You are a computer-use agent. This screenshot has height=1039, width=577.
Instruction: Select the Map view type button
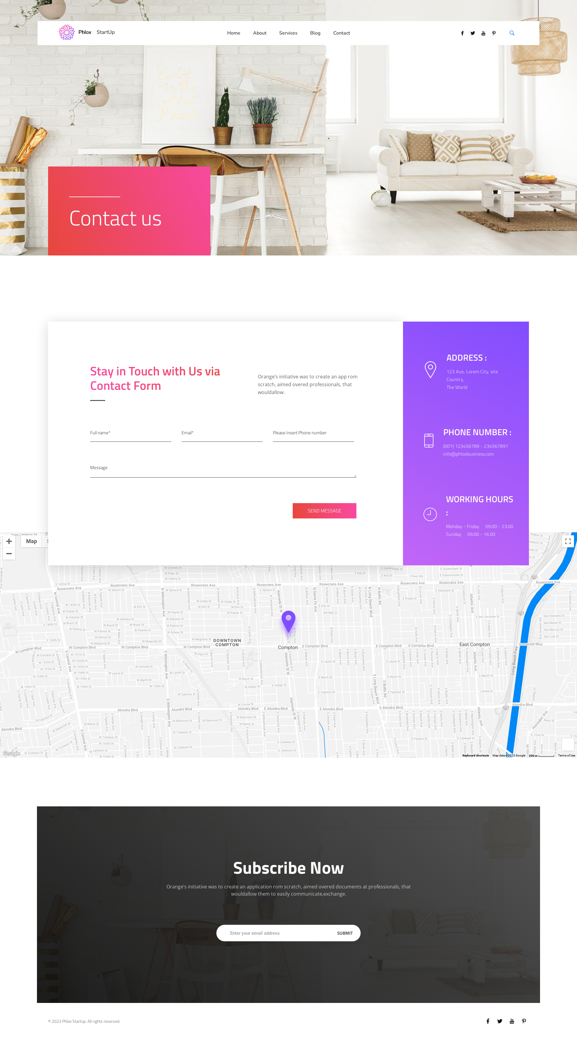(32, 541)
